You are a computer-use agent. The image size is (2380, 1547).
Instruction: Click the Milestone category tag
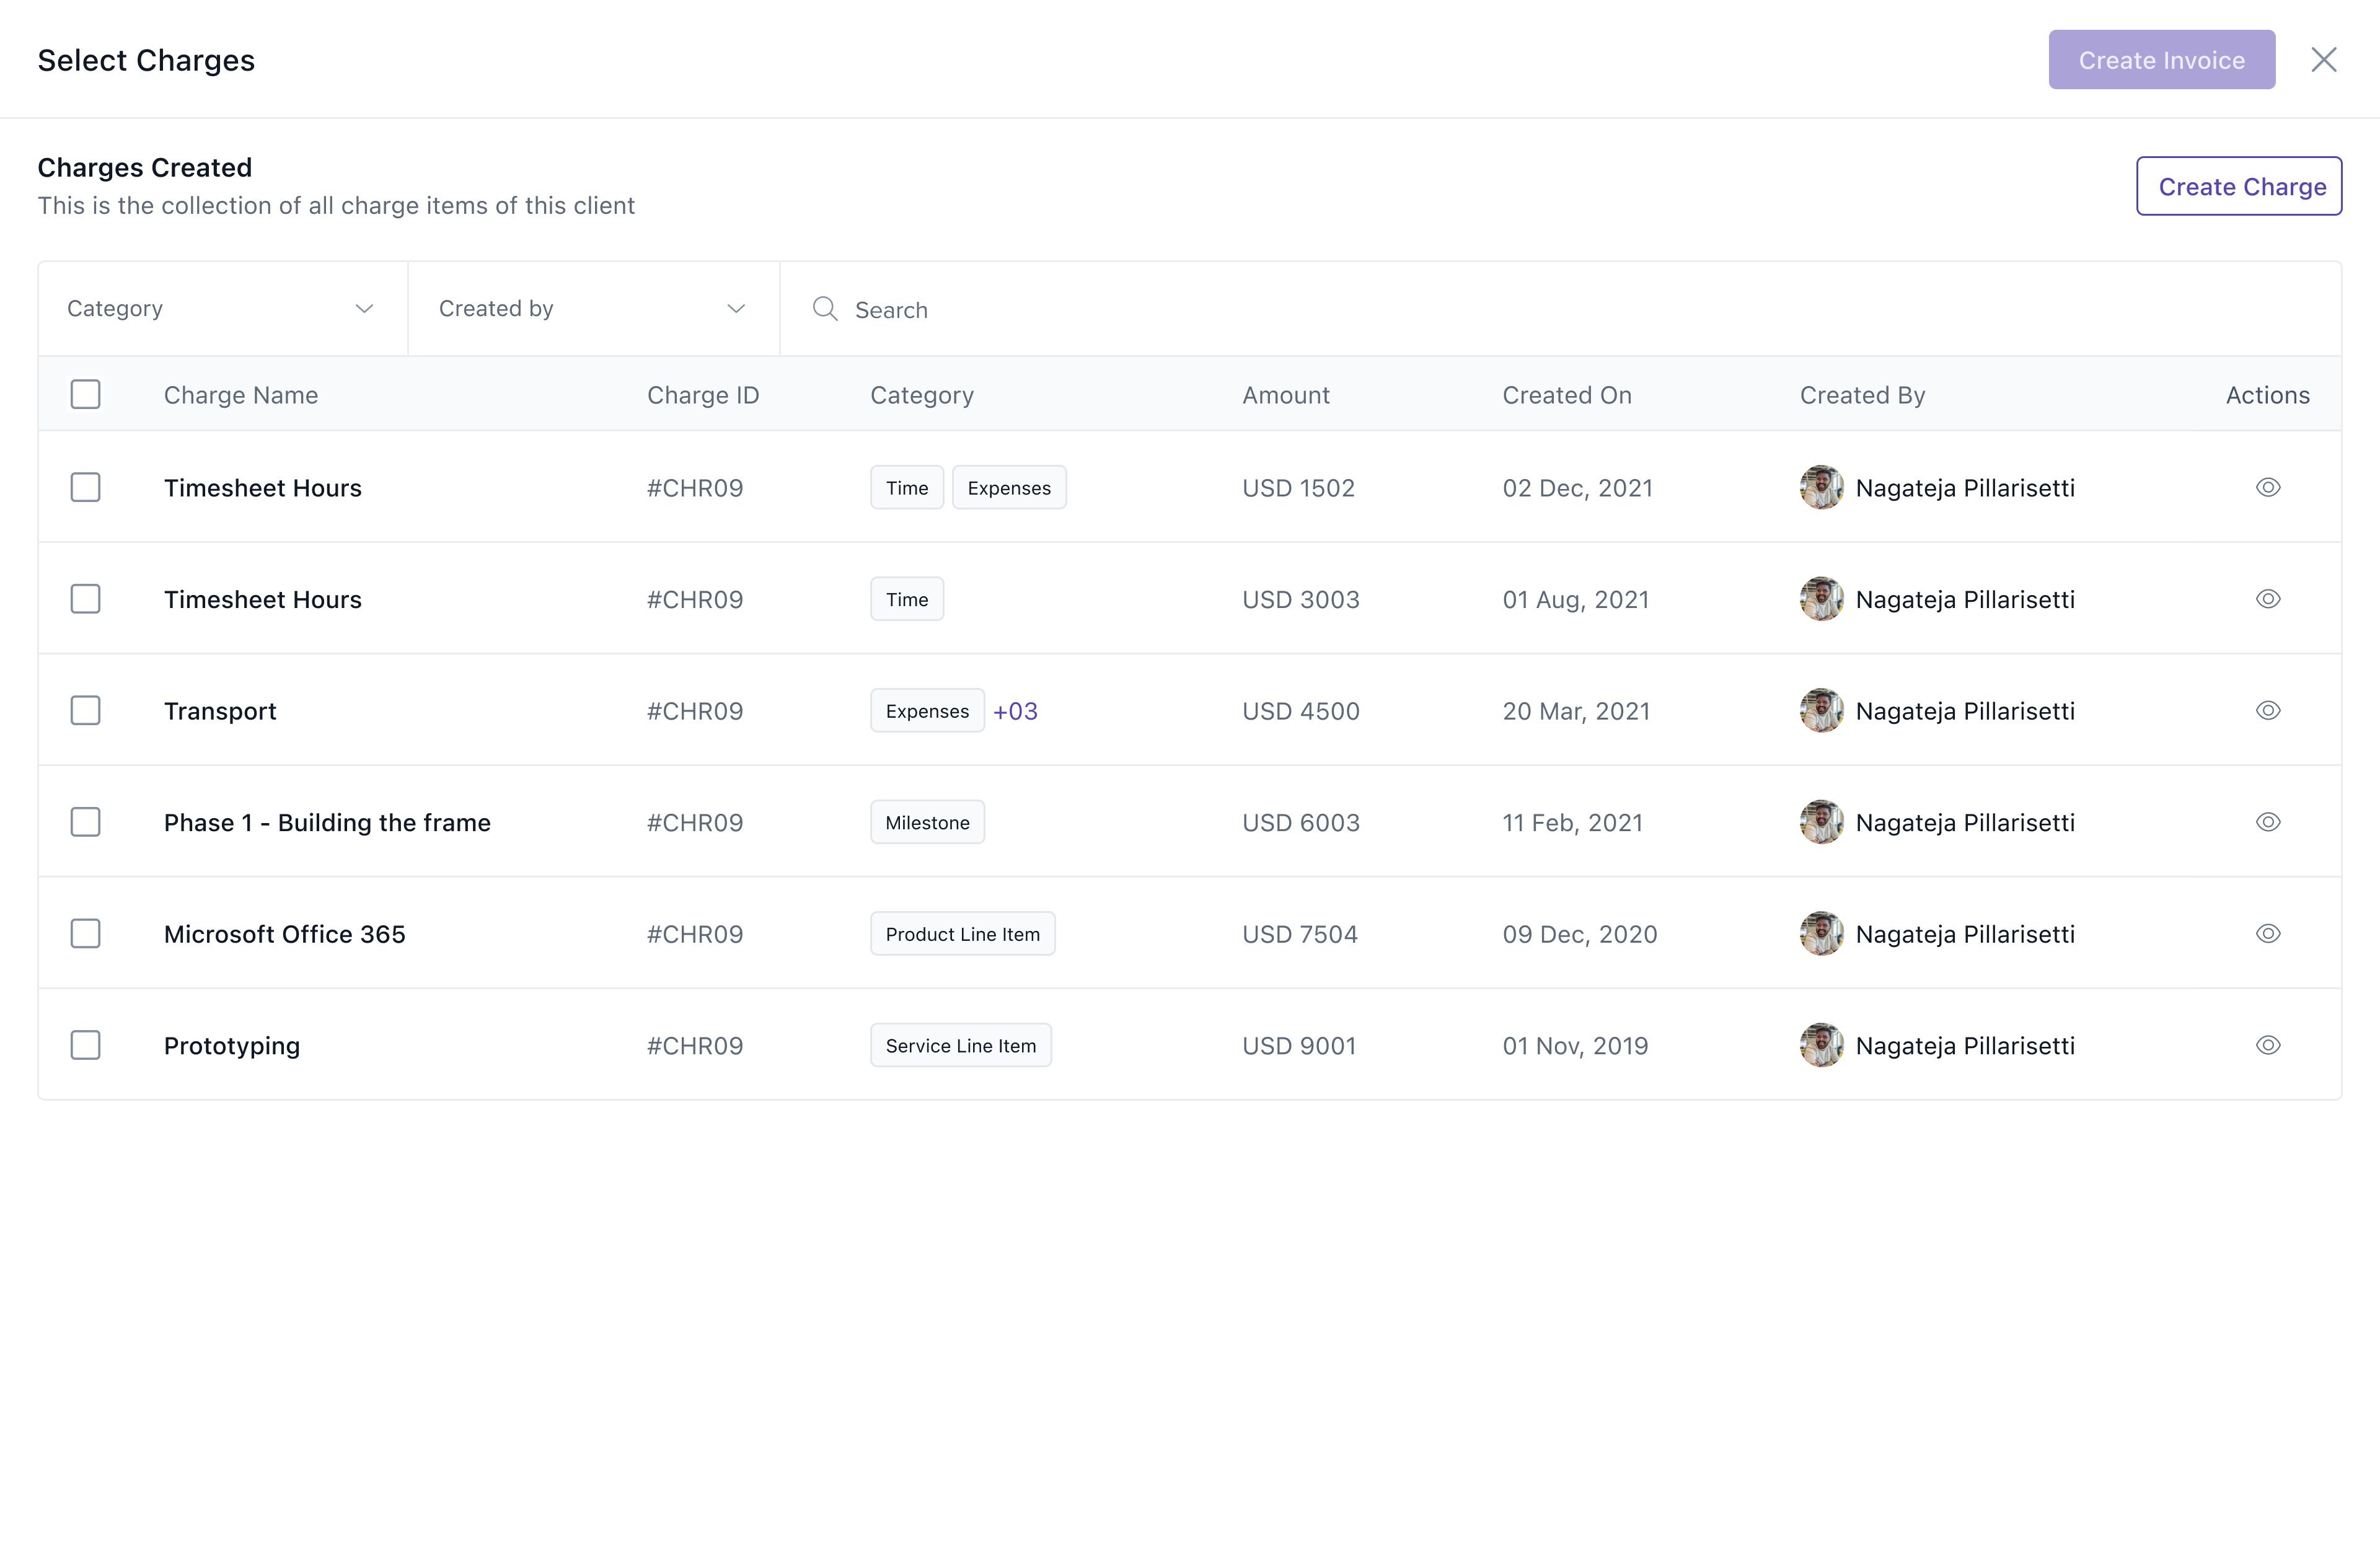point(927,822)
